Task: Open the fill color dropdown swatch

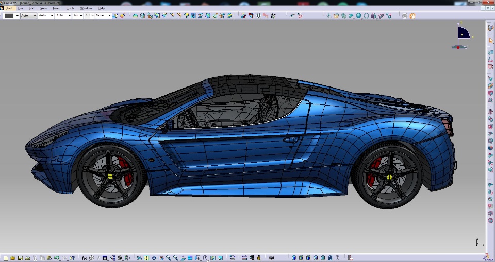Action: (10, 16)
